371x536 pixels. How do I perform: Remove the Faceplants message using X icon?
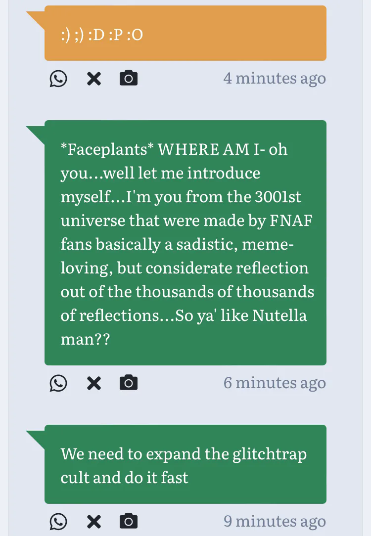pyautogui.click(x=94, y=383)
